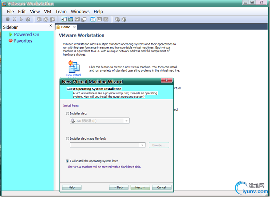
Task: Click the Replay toolbar icon
Action: [x=124, y=19]
